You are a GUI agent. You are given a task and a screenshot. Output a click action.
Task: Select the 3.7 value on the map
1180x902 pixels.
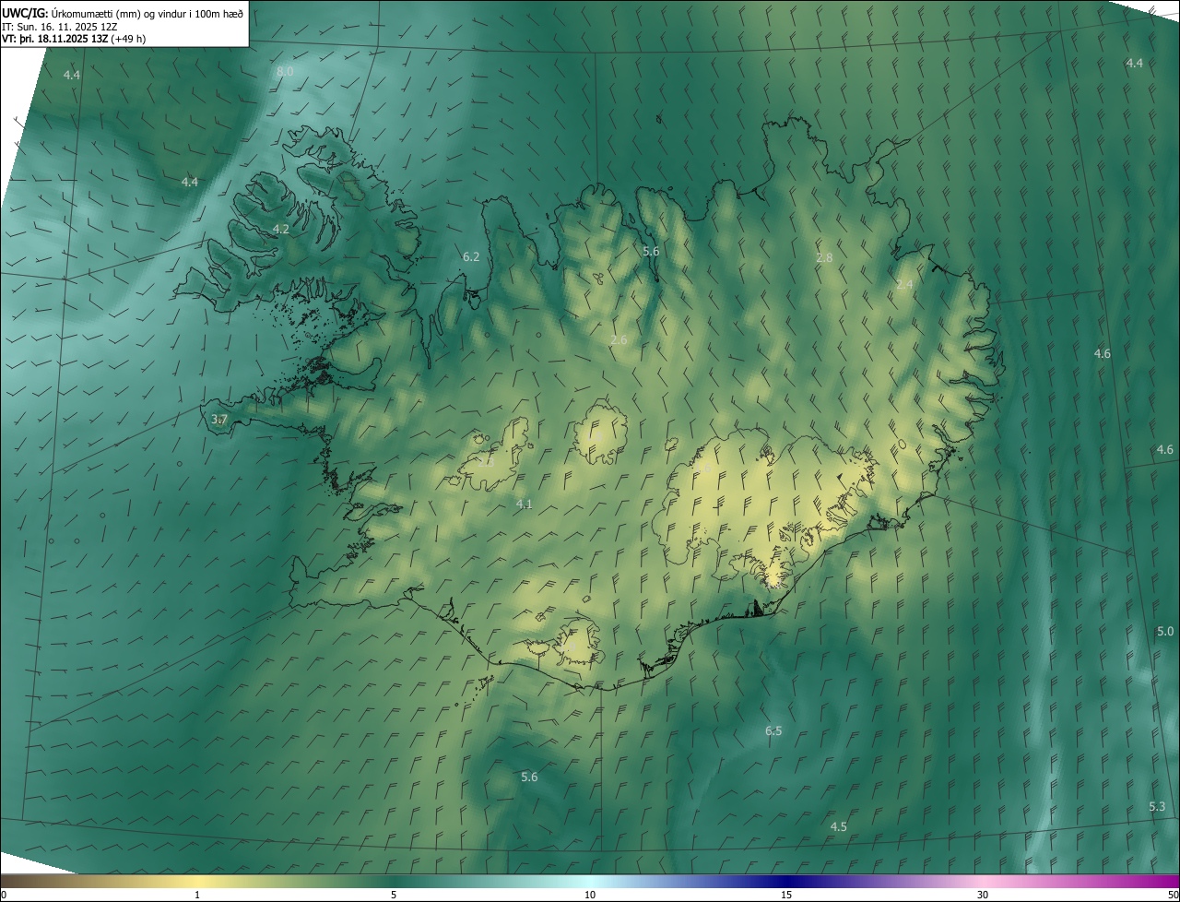pyautogui.click(x=219, y=419)
